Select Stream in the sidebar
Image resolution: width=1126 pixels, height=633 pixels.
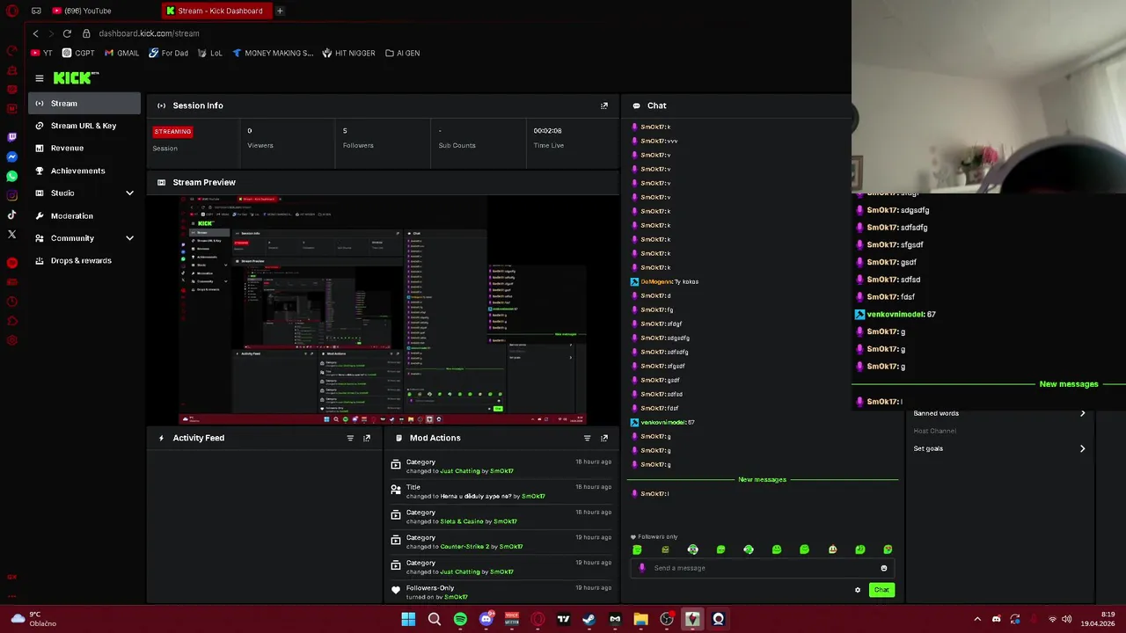pyautogui.click(x=84, y=103)
